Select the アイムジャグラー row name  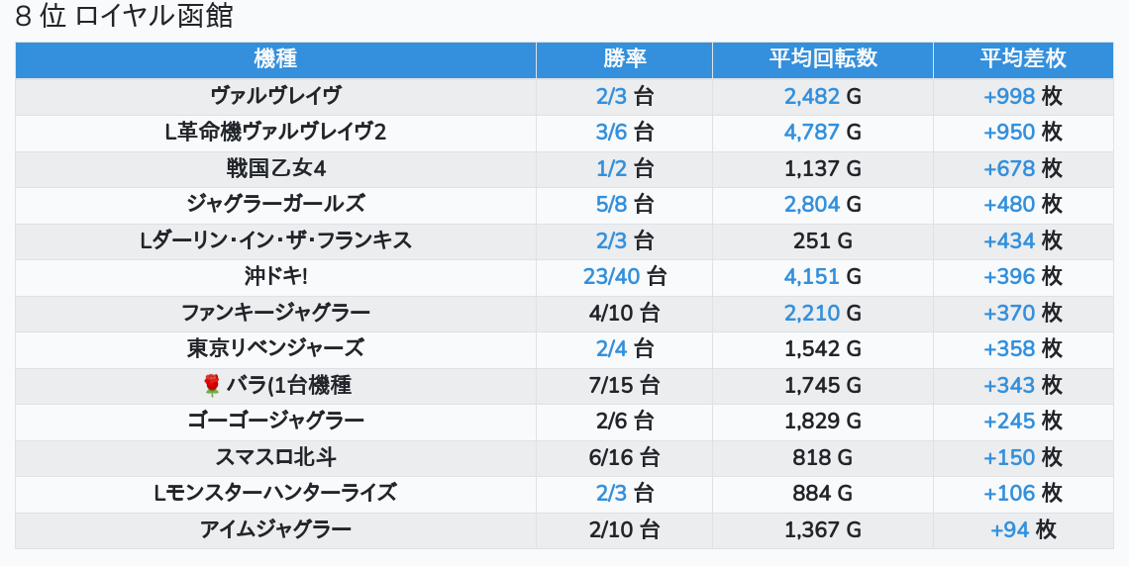click(275, 529)
